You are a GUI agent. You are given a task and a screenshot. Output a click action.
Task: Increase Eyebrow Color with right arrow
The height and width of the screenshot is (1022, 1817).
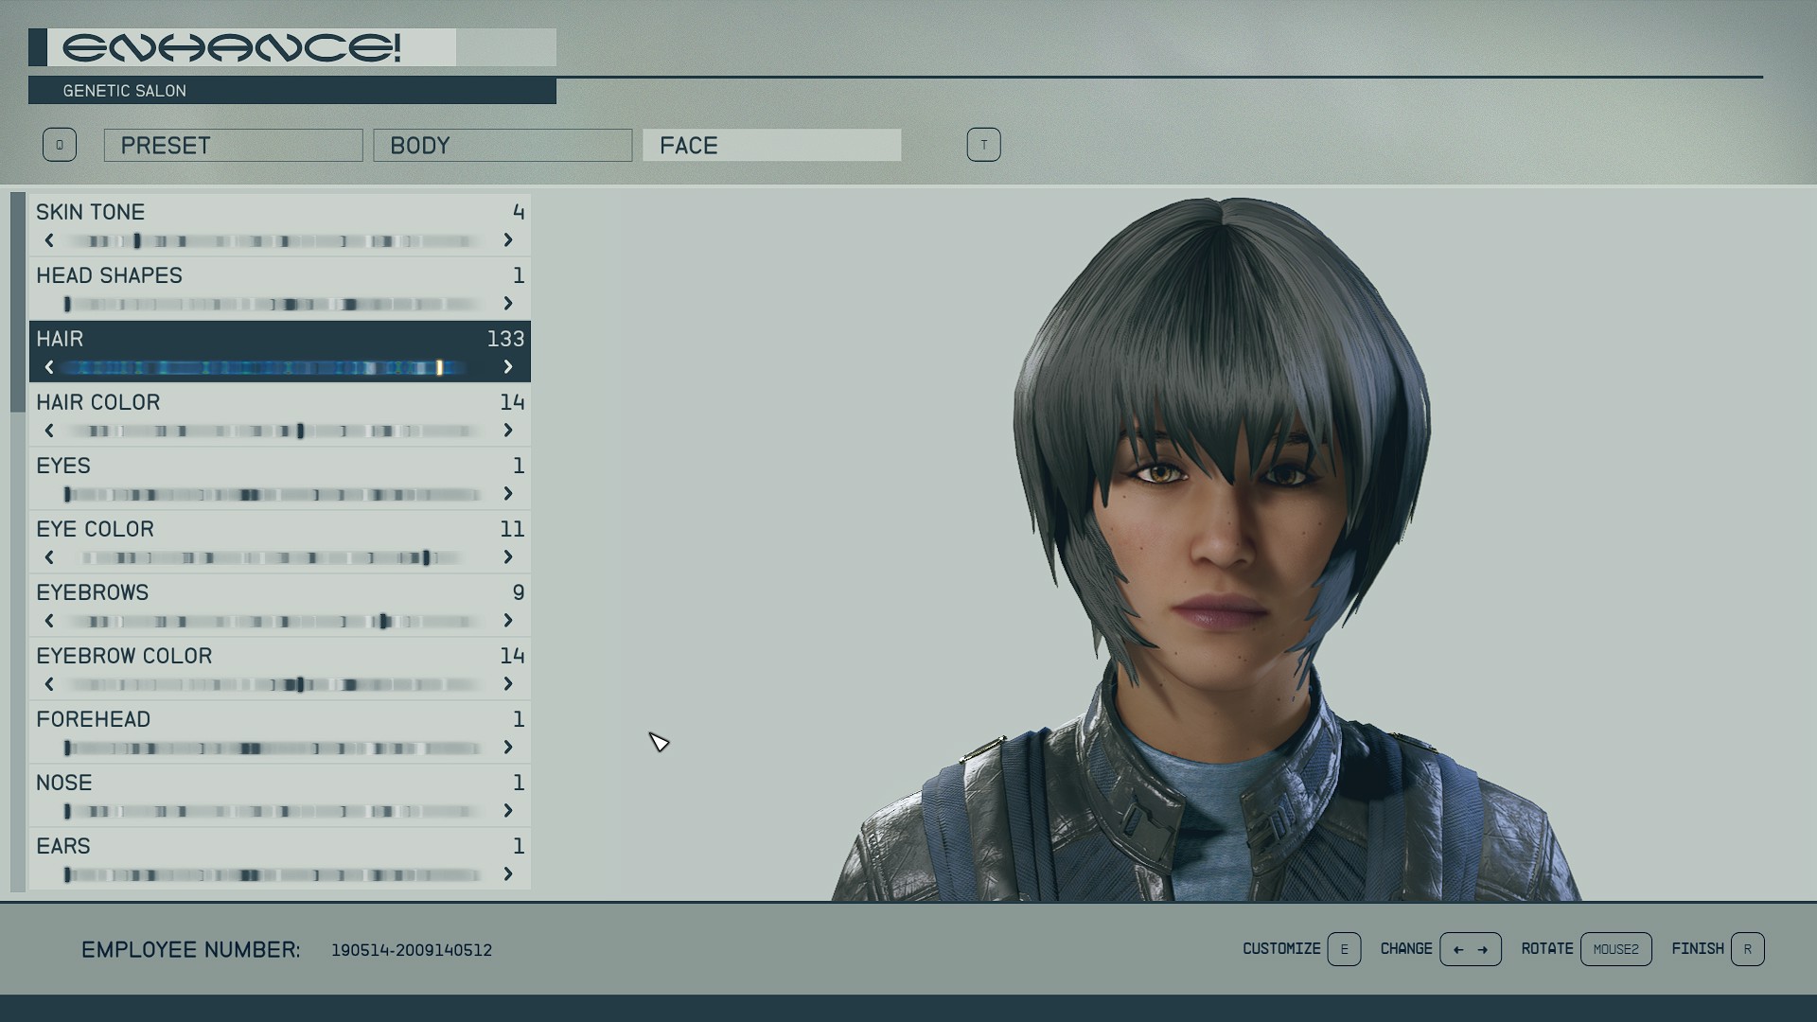click(508, 684)
